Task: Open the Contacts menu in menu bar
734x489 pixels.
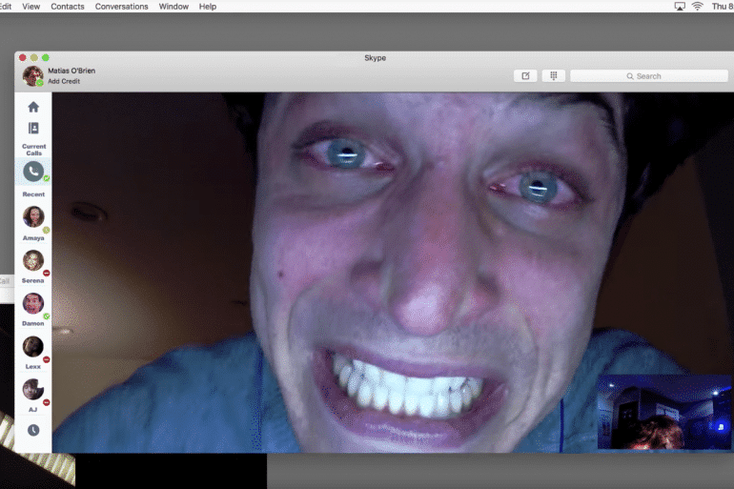Action: [x=68, y=7]
